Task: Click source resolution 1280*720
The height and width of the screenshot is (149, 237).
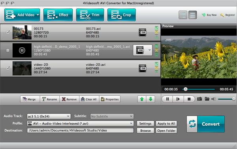Action: click(x=41, y=32)
